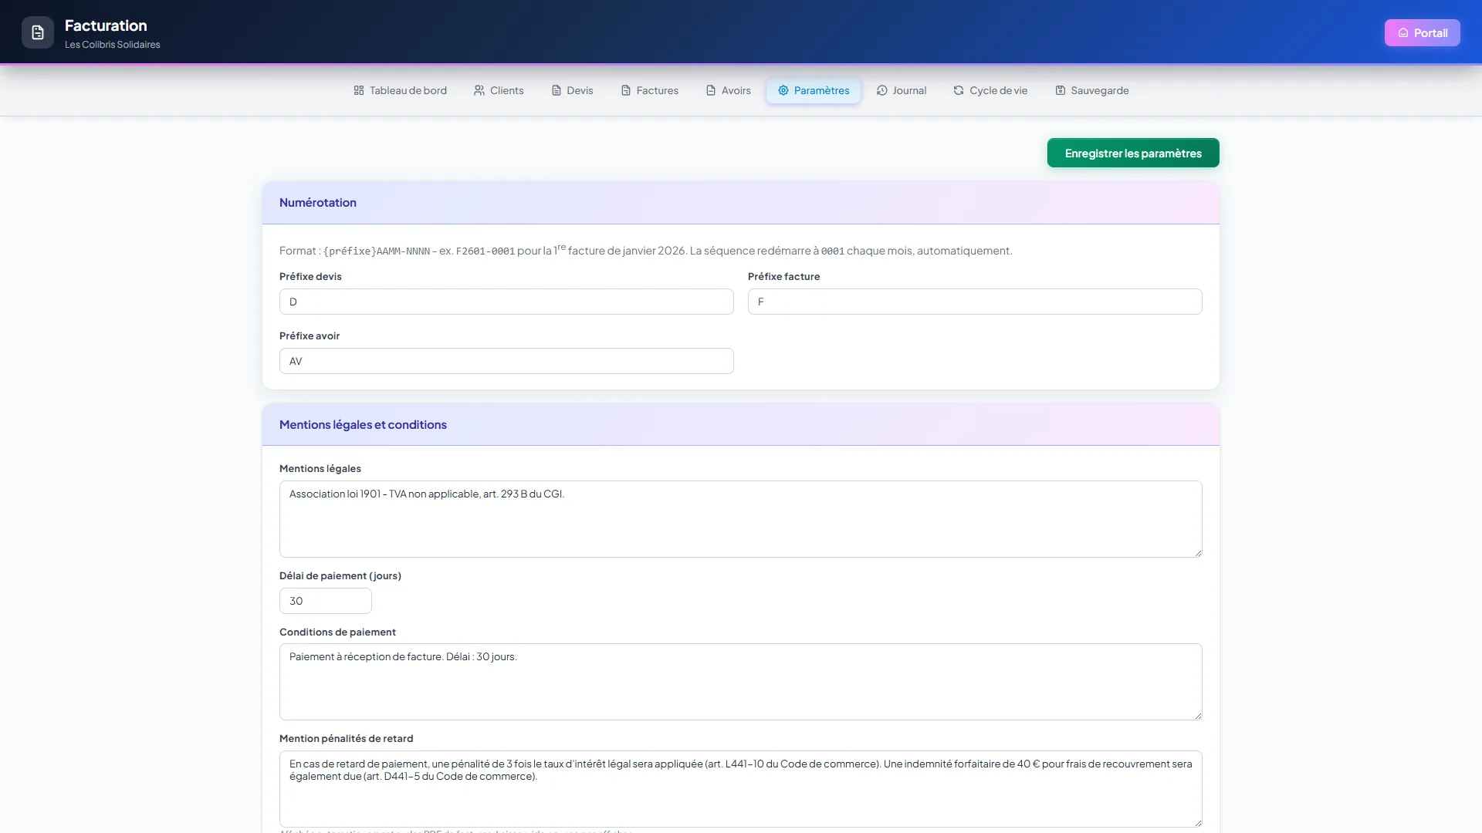Click the Conditions de paiement text area
The height and width of the screenshot is (833, 1482).
[741, 682]
